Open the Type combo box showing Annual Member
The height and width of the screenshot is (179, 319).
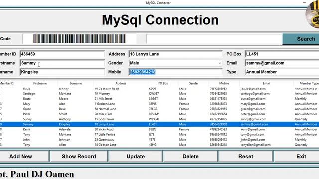[282, 72]
